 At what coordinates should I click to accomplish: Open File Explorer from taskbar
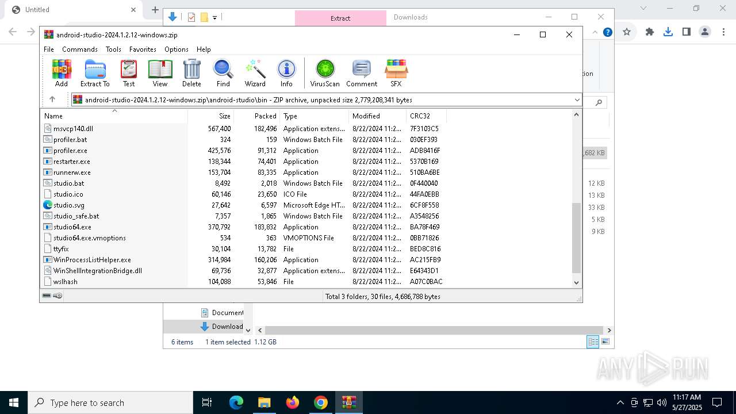(264, 402)
